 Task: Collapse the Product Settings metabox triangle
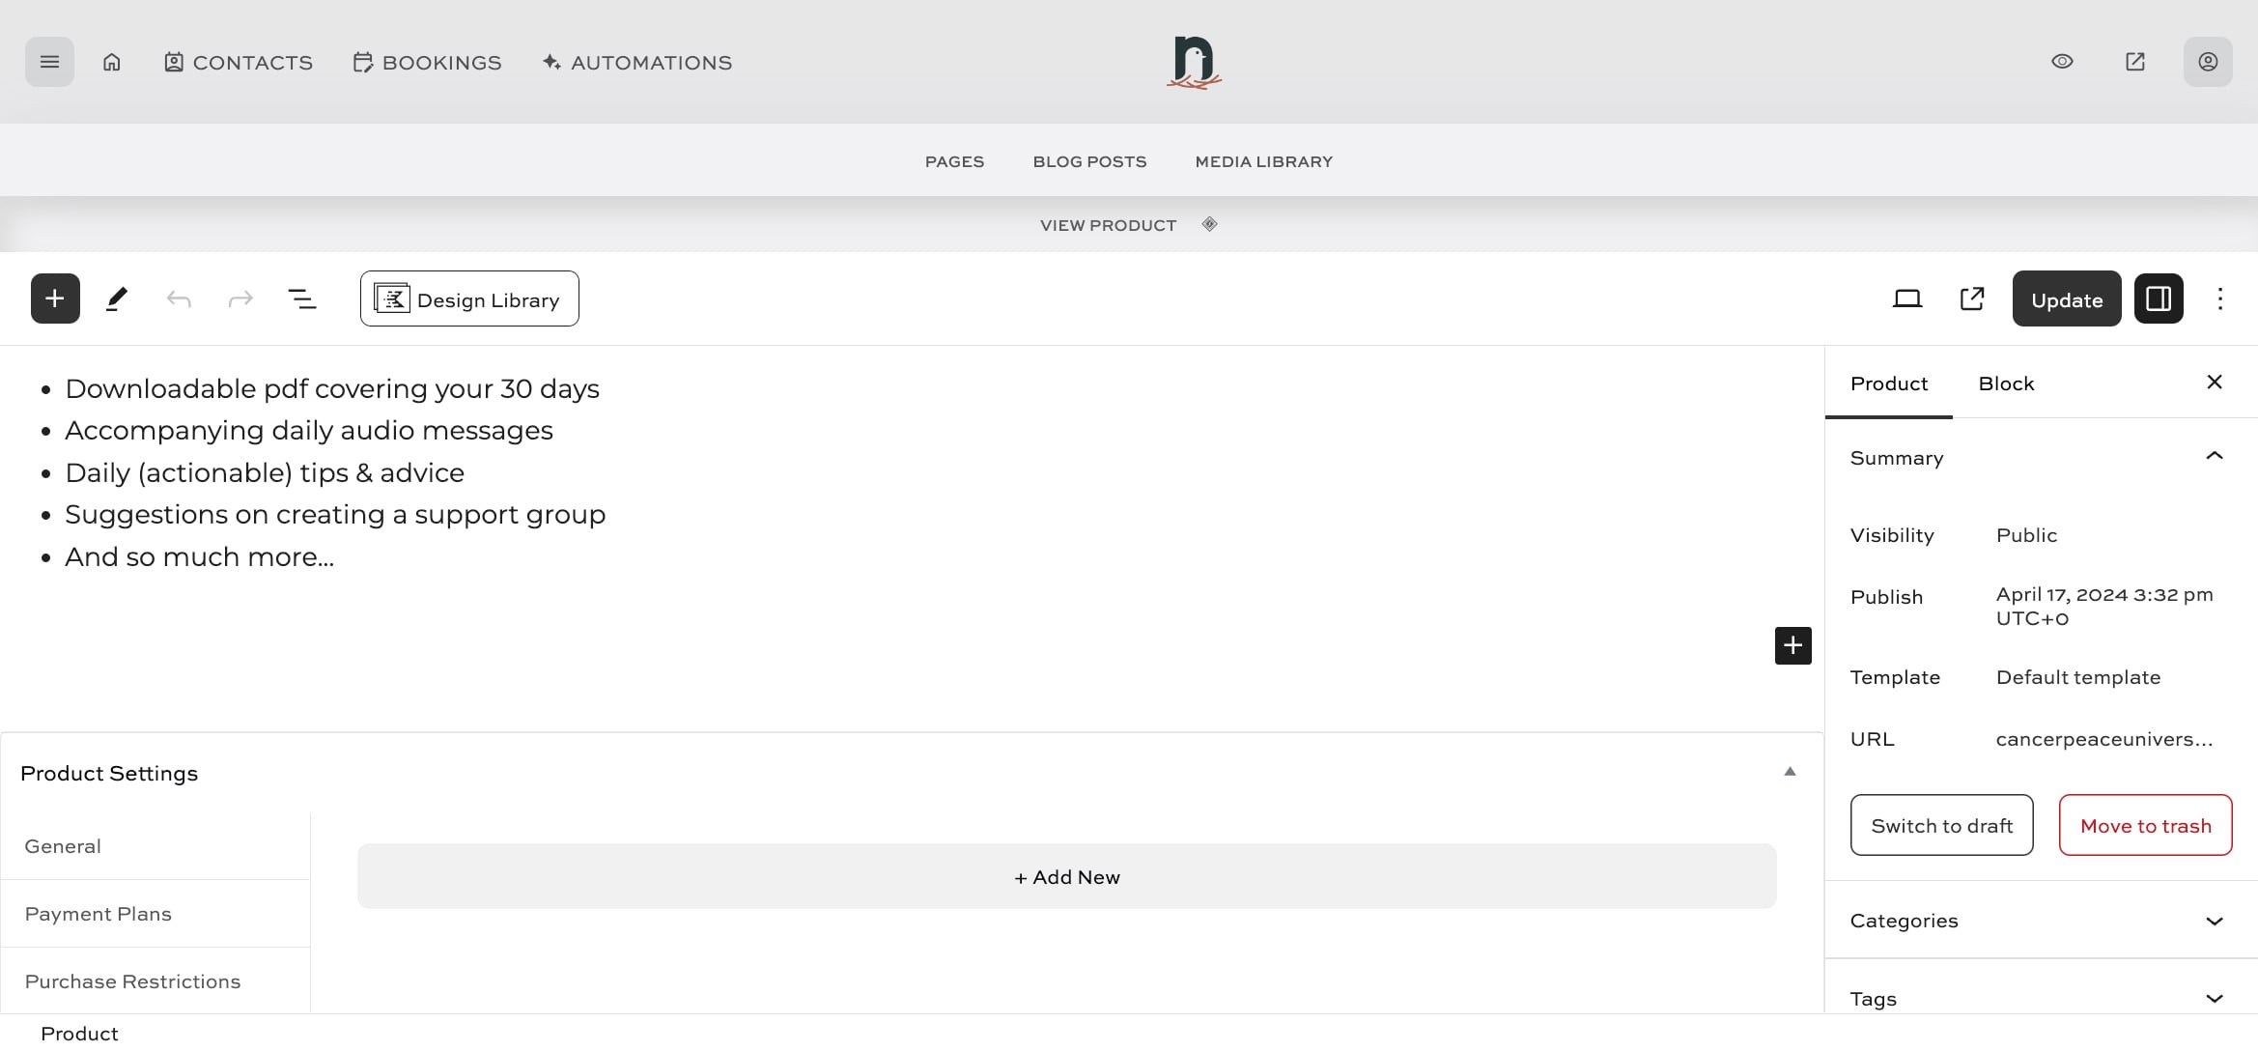[x=1789, y=771]
